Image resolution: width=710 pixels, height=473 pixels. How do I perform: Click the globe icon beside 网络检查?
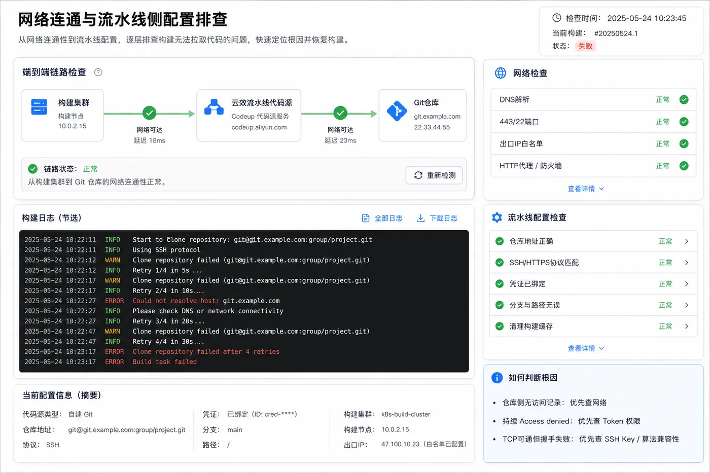point(501,73)
